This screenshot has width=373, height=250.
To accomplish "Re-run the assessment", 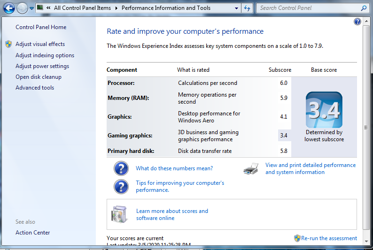I will [x=329, y=238].
